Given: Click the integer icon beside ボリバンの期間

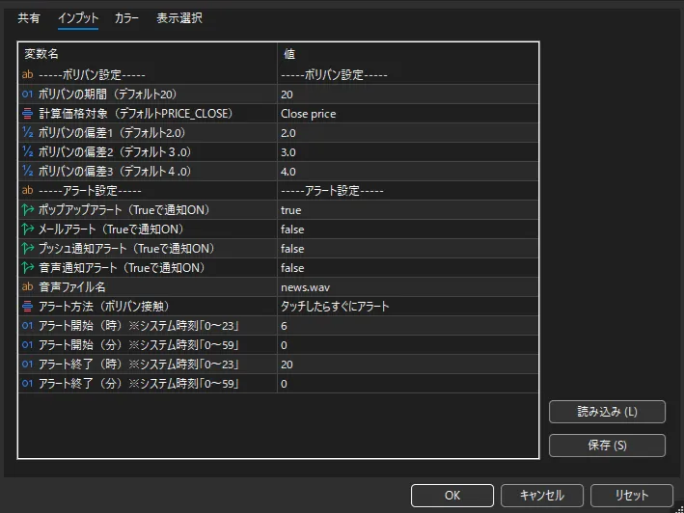Looking at the screenshot, I should 27,94.
